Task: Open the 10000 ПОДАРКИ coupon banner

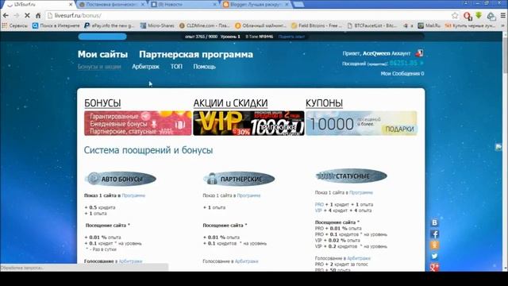Action: pos(361,123)
